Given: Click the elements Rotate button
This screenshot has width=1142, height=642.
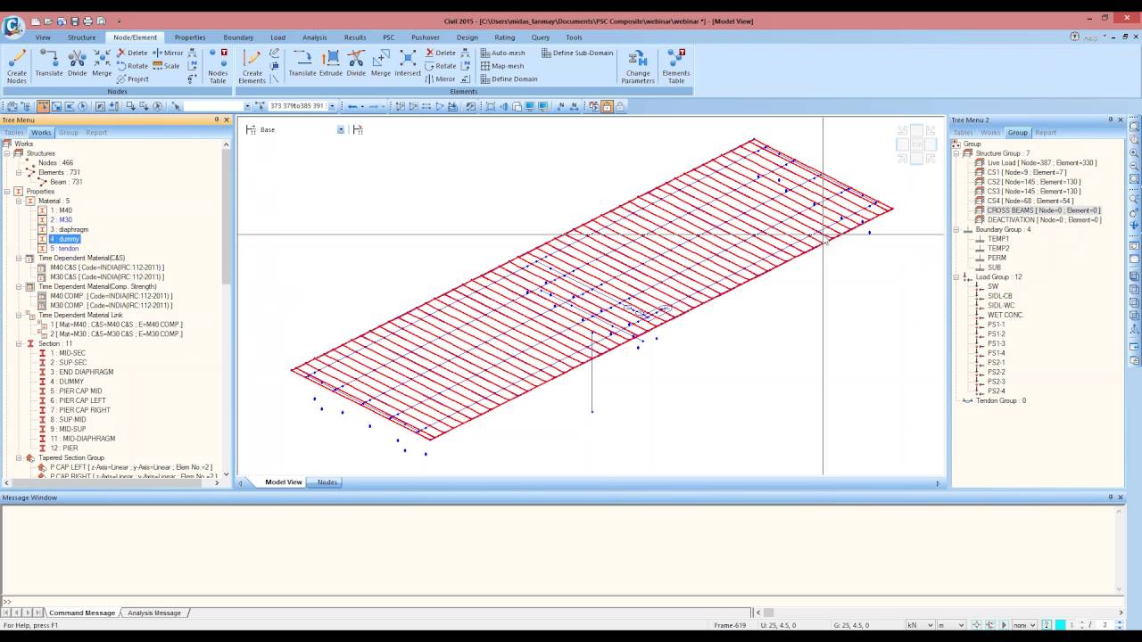Looking at the screenshot, I should [441, 66].
